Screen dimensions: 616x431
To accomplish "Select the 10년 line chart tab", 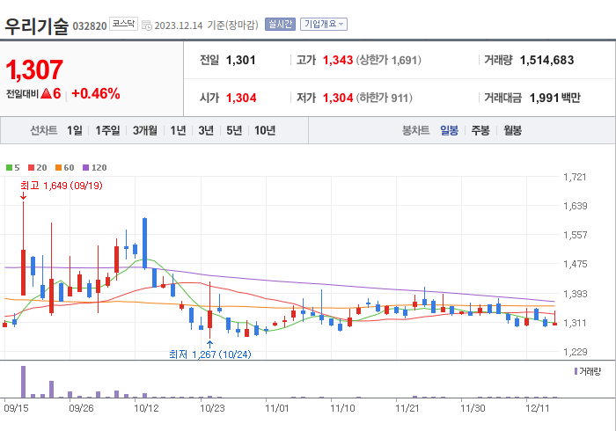I will point(265,130).
